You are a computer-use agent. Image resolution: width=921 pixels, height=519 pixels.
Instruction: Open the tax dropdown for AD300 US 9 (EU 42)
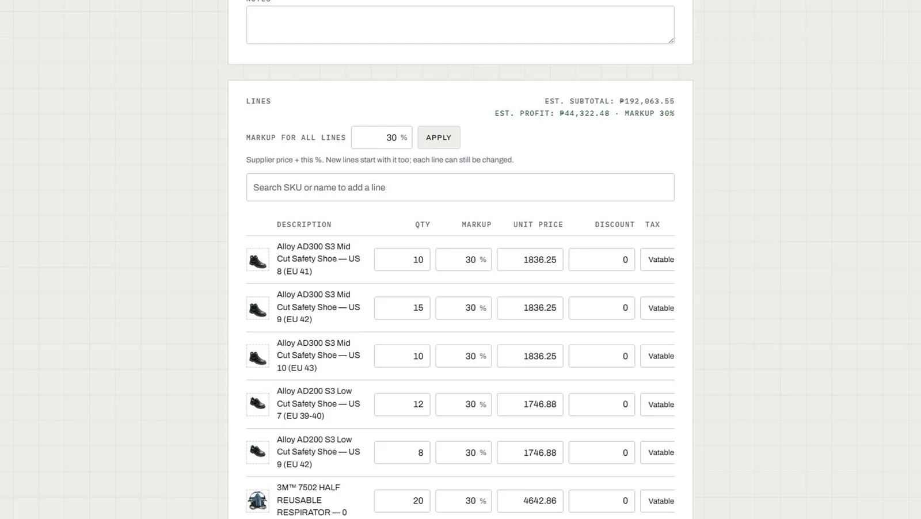point(657,308)
